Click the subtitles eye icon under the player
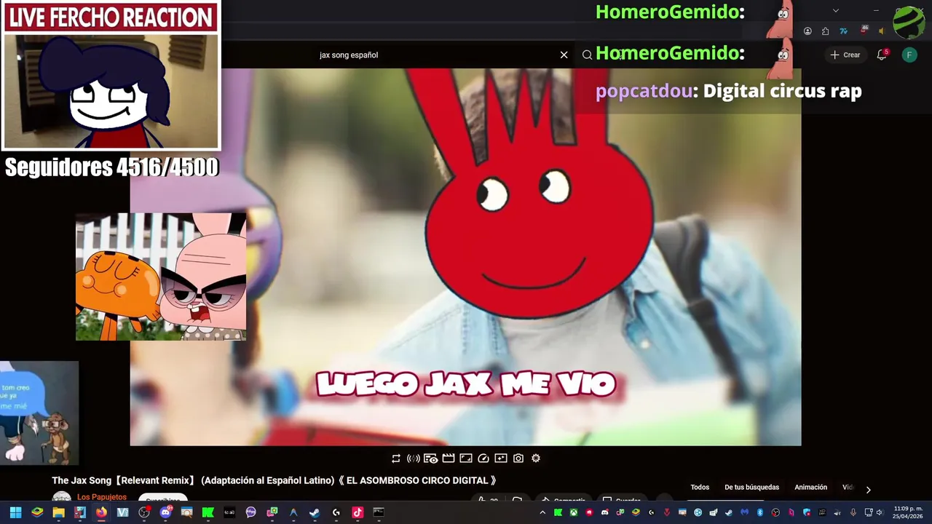 pyautogui.click(x=431, y=458)
